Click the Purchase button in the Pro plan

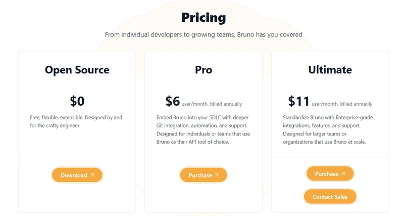[x=204, y=175]
